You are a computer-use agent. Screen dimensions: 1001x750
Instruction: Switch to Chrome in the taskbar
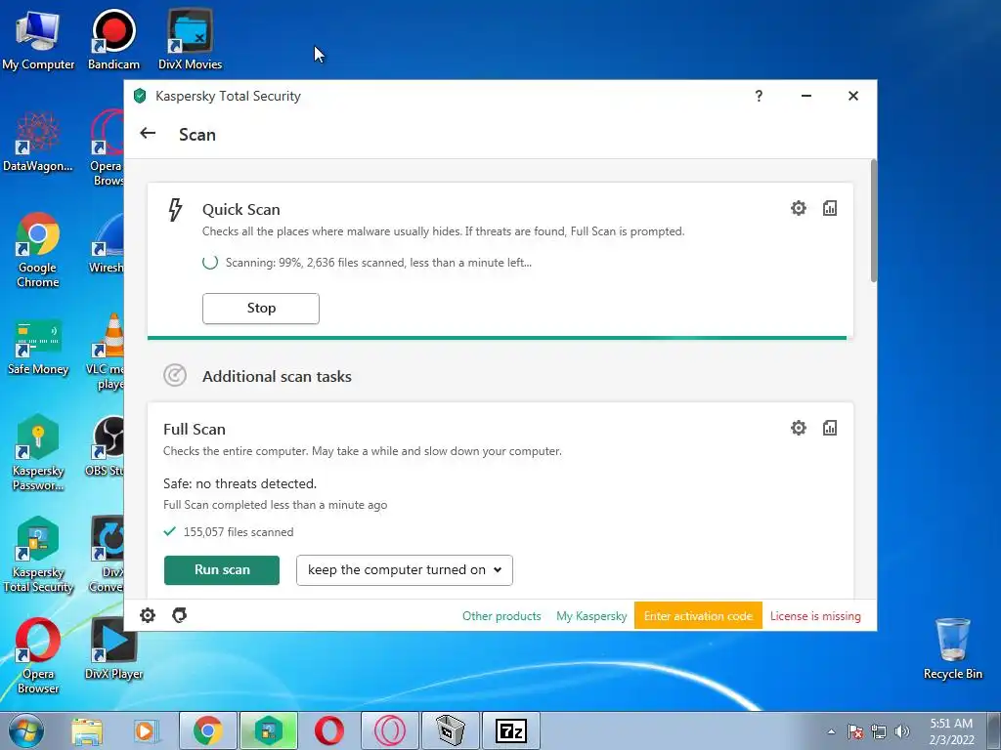pos(208,730)
